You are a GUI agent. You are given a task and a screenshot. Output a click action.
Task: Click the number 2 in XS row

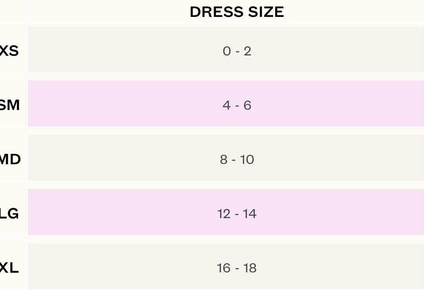pyautogui.click(x=247, y=51)
